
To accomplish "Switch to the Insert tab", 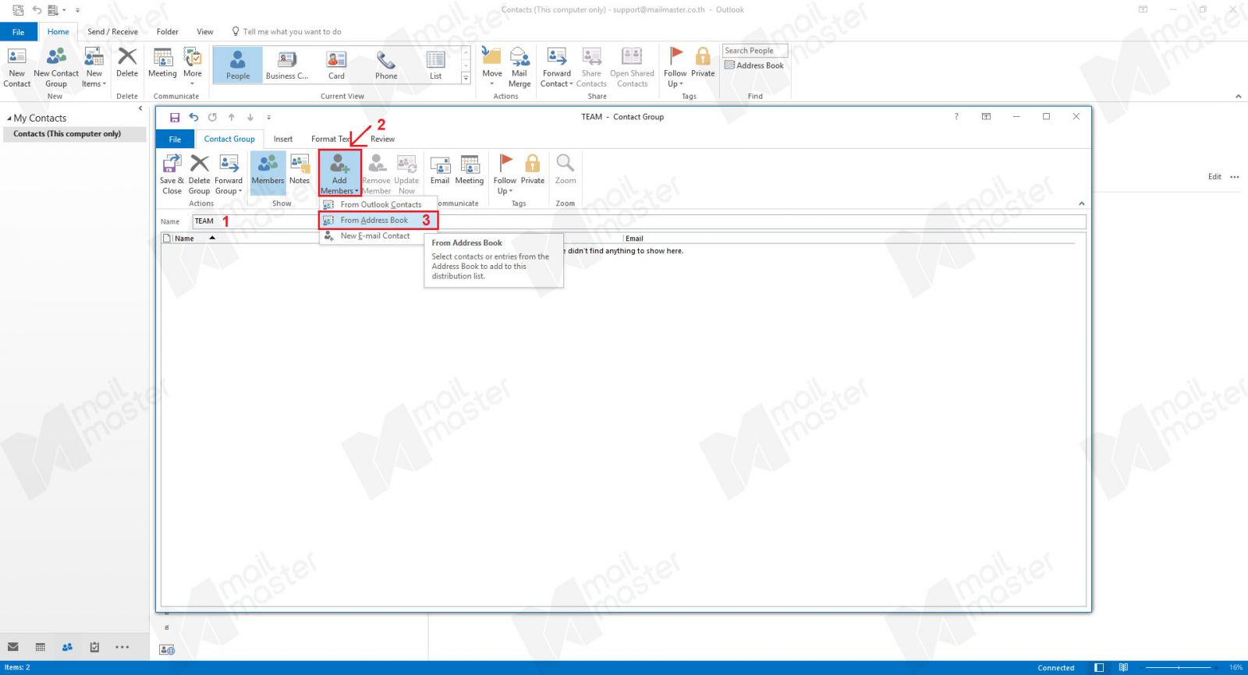I will 283,140.
